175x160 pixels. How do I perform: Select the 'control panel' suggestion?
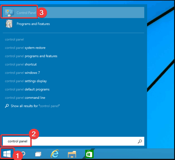tap(15, 39)
